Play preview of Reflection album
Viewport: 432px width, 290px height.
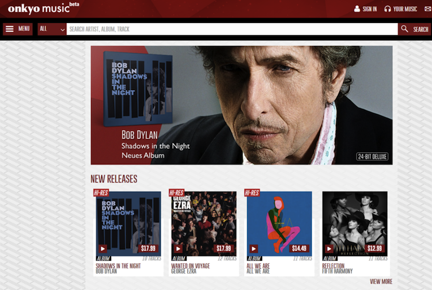coord(329,249)
